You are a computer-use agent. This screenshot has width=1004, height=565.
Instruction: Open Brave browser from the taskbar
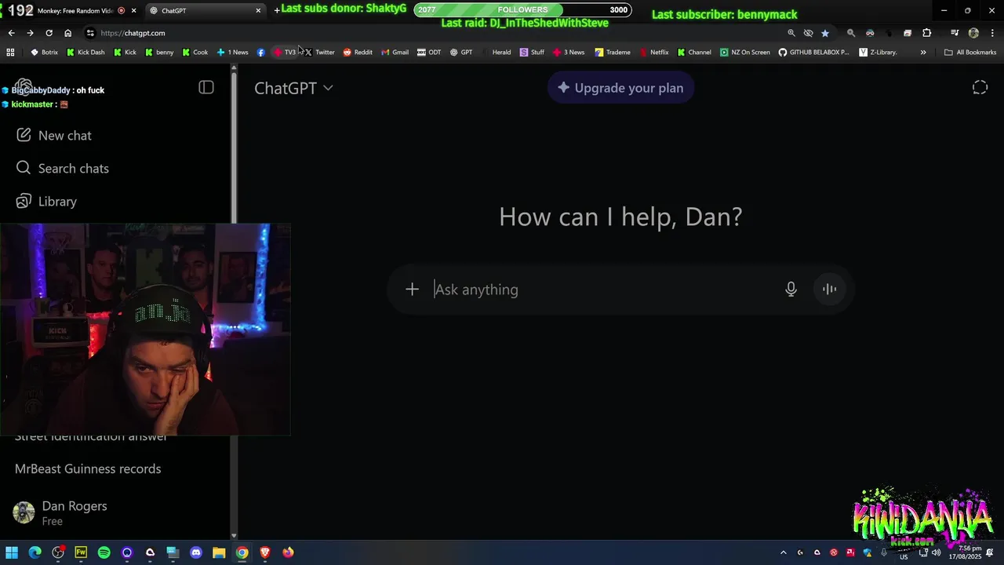[x=265, y=552]
